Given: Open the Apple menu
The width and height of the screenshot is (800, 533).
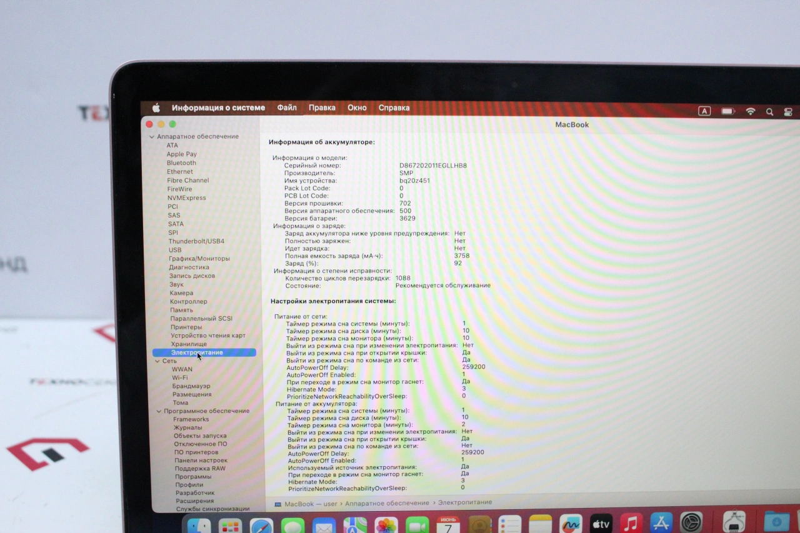Looking at the screenshot, I should pyautogui.click(x=156, y=107).
